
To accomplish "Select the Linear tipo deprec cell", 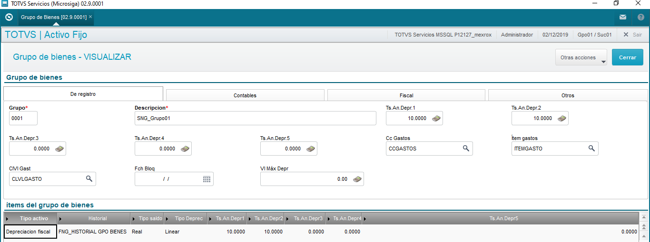I will [186, 232].
